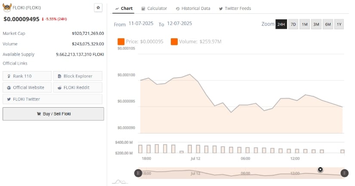Screen dimensions: 355x186
Task: Click the X marker on navigator strip
Action: tap(320, 170)
